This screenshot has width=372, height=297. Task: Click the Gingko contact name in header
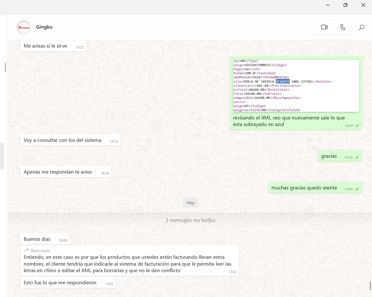[x=44, y=27]
